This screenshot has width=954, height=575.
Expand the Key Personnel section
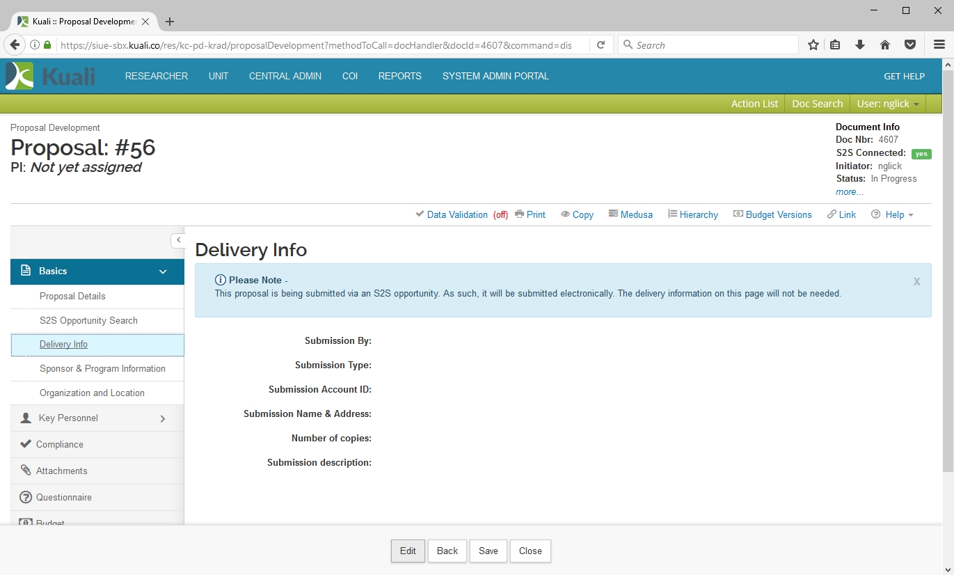(x=163, y=418)
